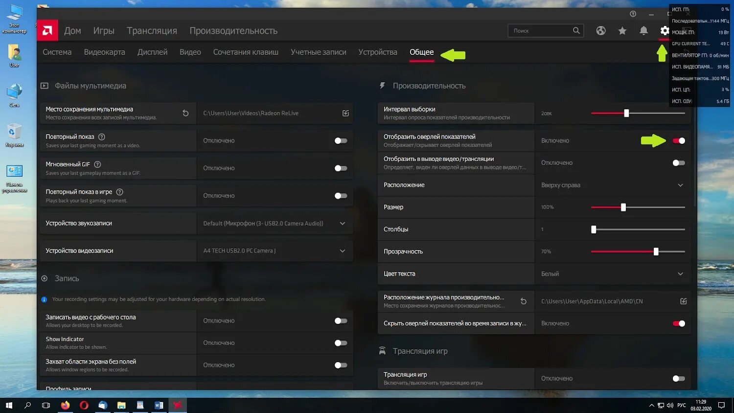Launch Firefox from the taskbar
Viewport: 734px width, 413px height.
65,405
